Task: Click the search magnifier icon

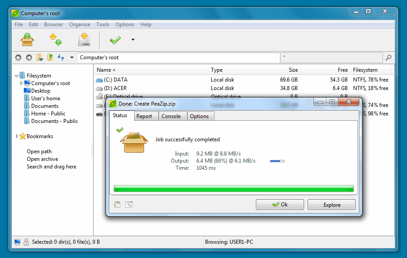Action: click(388, 57)
